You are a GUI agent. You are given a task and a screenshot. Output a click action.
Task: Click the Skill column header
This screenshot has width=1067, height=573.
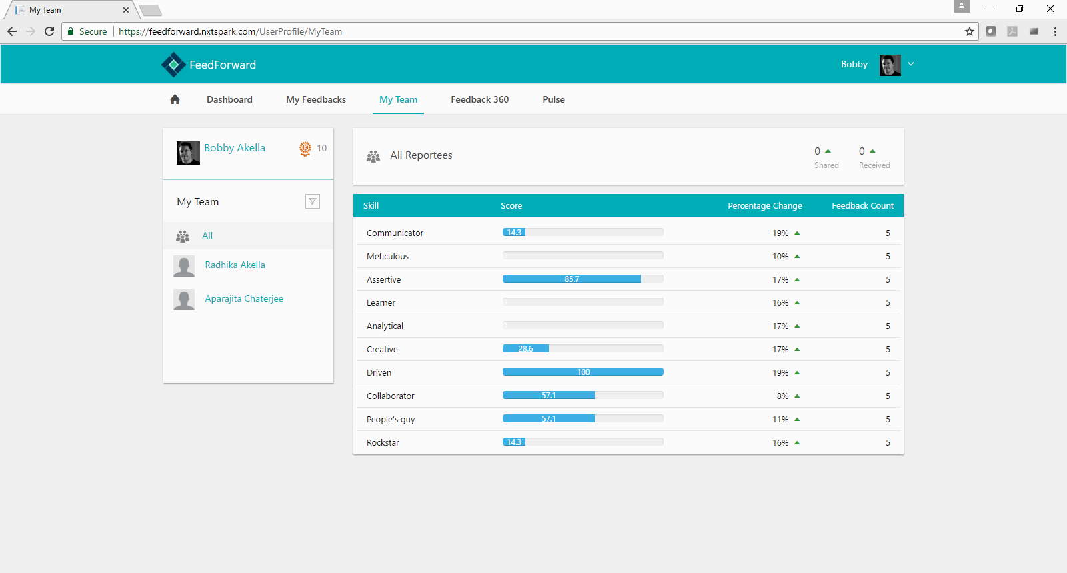[371, 206]
